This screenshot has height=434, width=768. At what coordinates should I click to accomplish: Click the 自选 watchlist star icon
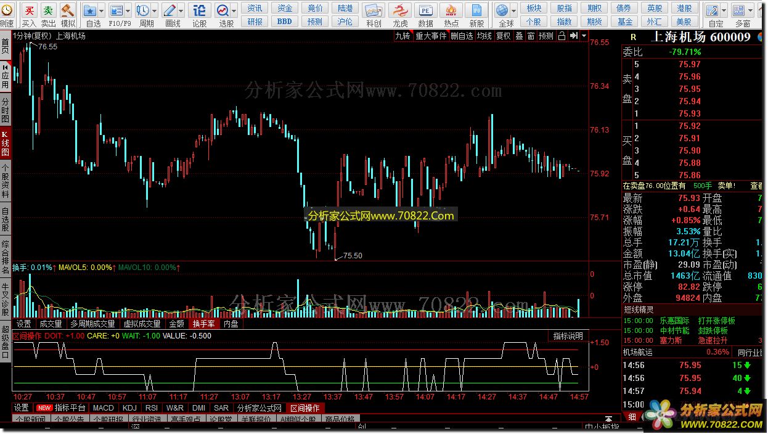click(90, 10)
